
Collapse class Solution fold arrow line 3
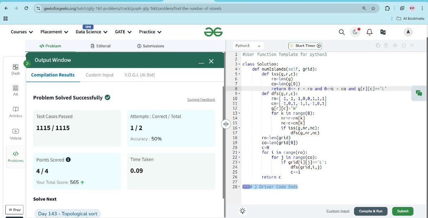pos(239,64)
